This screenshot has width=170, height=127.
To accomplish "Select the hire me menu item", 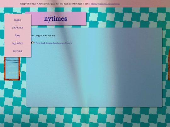I will click(17, 51).
